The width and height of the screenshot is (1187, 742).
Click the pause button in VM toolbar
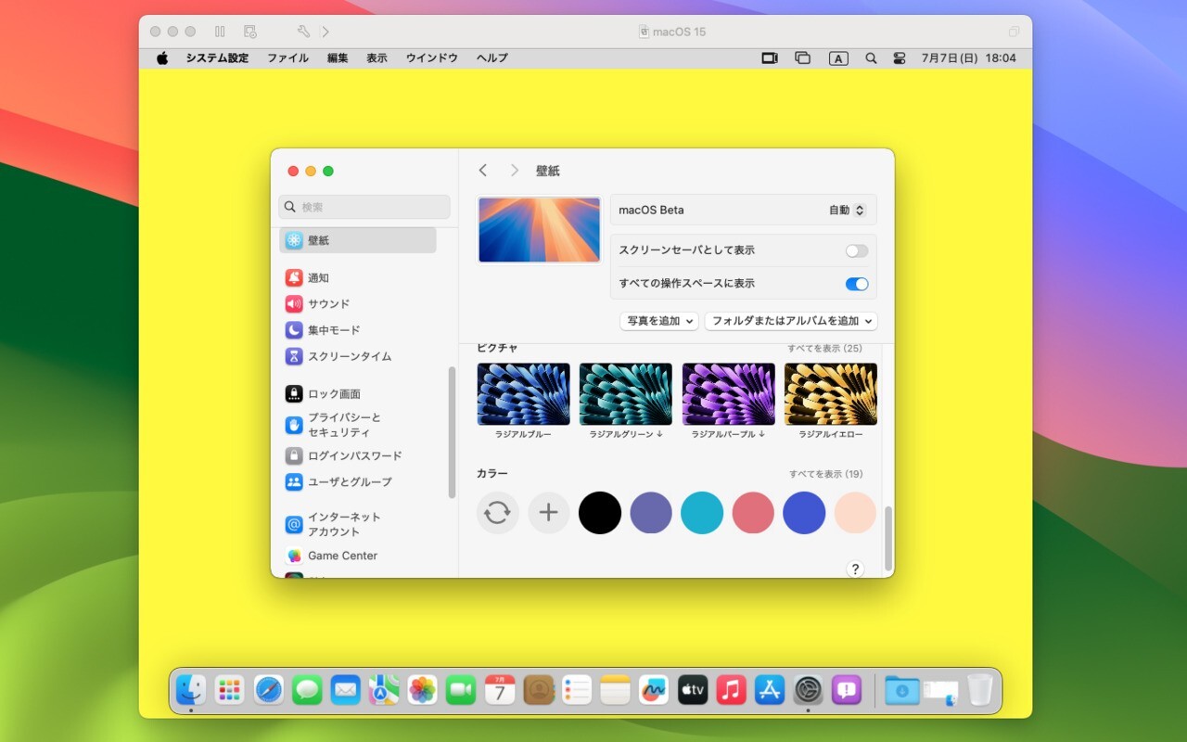click(220, 32)
